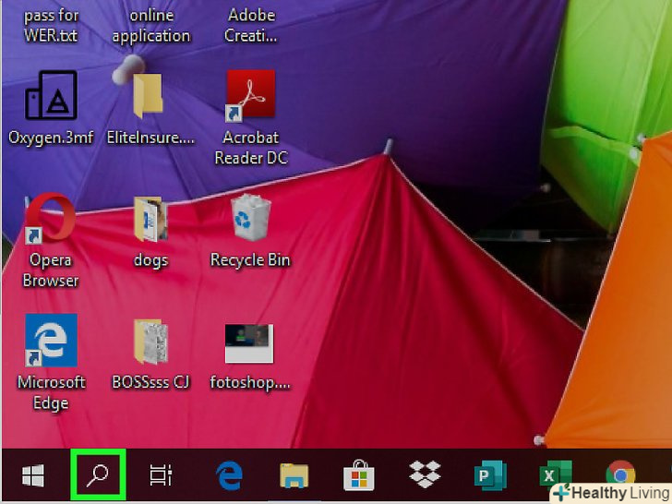Select the Acrobat Reader DC shortcut
The height and width of the screenshot is (504, 672).
coord(250,96)
